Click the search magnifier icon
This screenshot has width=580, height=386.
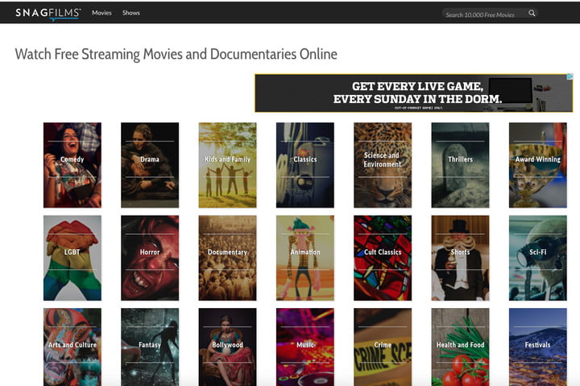pos(532,13)
